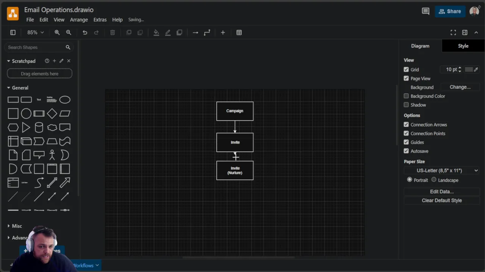The width and height of the screenshot is (485, 272).
Task: Zoom out with the magnifier minus icon
Action: coord(69,32)
